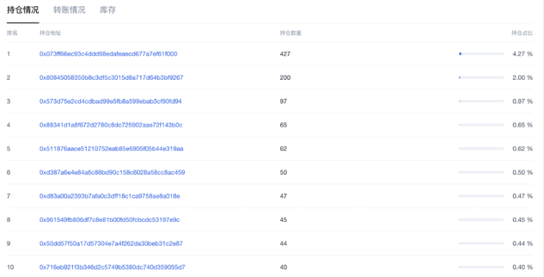
Task: View address 0x88341d1a8f672d2780c
Action: coord(110,125)
